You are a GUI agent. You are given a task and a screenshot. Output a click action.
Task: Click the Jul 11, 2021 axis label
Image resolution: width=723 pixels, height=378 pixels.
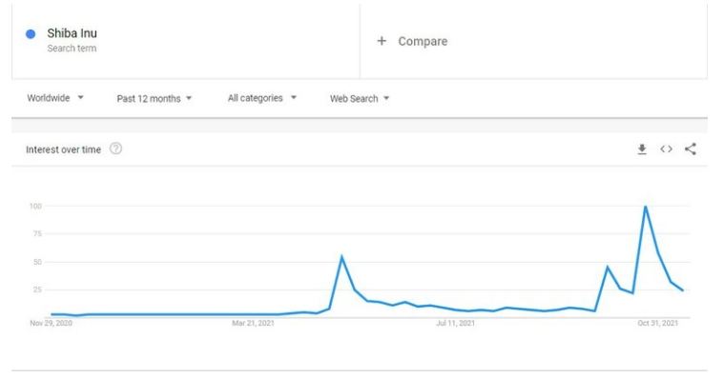tap(455, 323)
